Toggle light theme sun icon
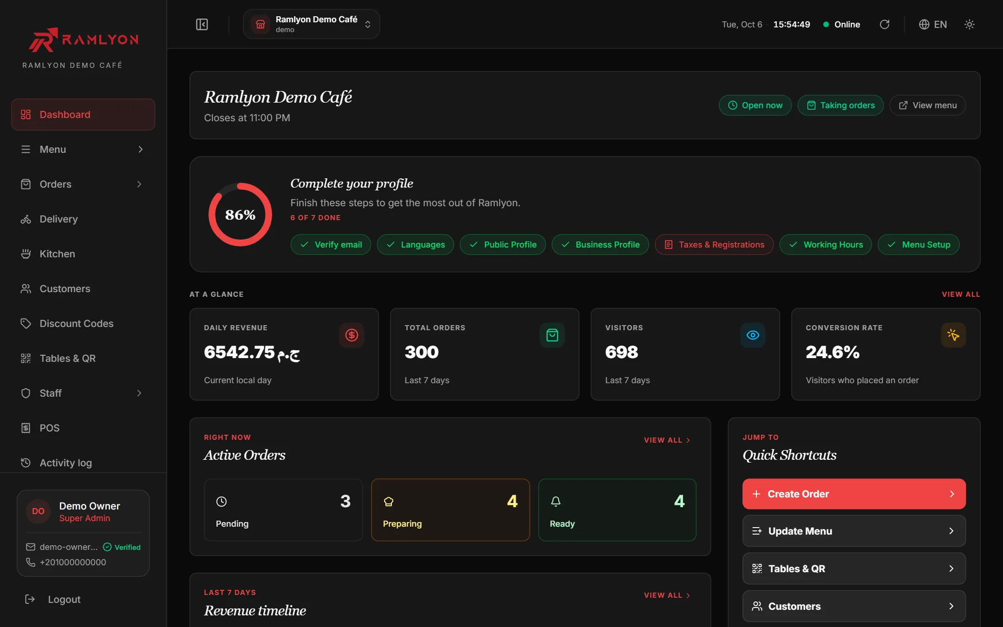The height and width of the screenshot is (627, 1003). (969, 24)
